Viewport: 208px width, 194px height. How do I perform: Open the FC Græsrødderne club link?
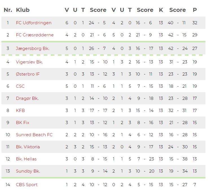pyautogui.click(x=35, y=35)
